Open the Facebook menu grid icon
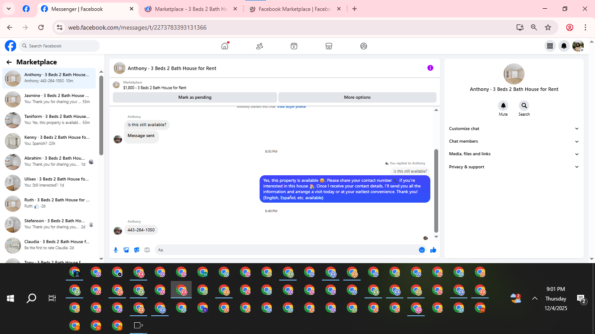595x334 pixels. point(550,46)
